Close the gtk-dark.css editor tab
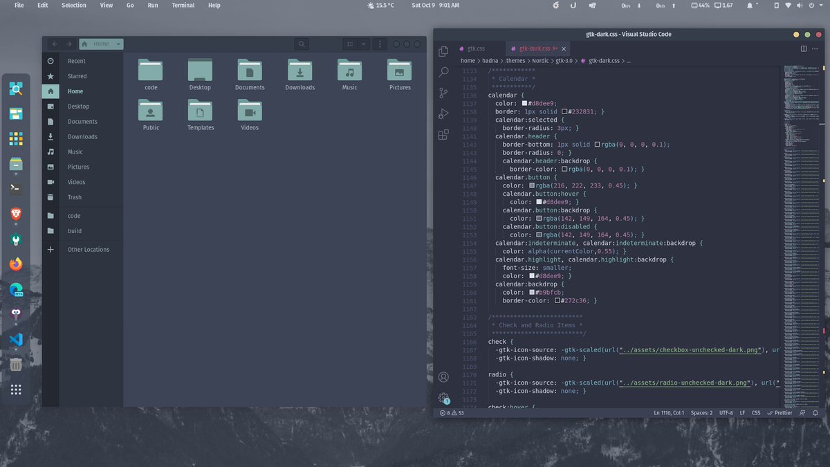Screen dimensions: 830x467 pyautogui.click(x=564, y=49)
